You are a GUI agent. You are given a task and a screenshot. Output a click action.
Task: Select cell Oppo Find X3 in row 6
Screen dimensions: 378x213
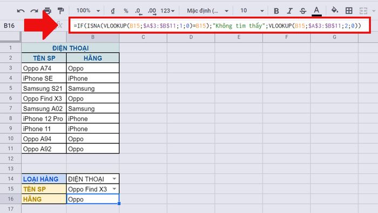(44, 98)
